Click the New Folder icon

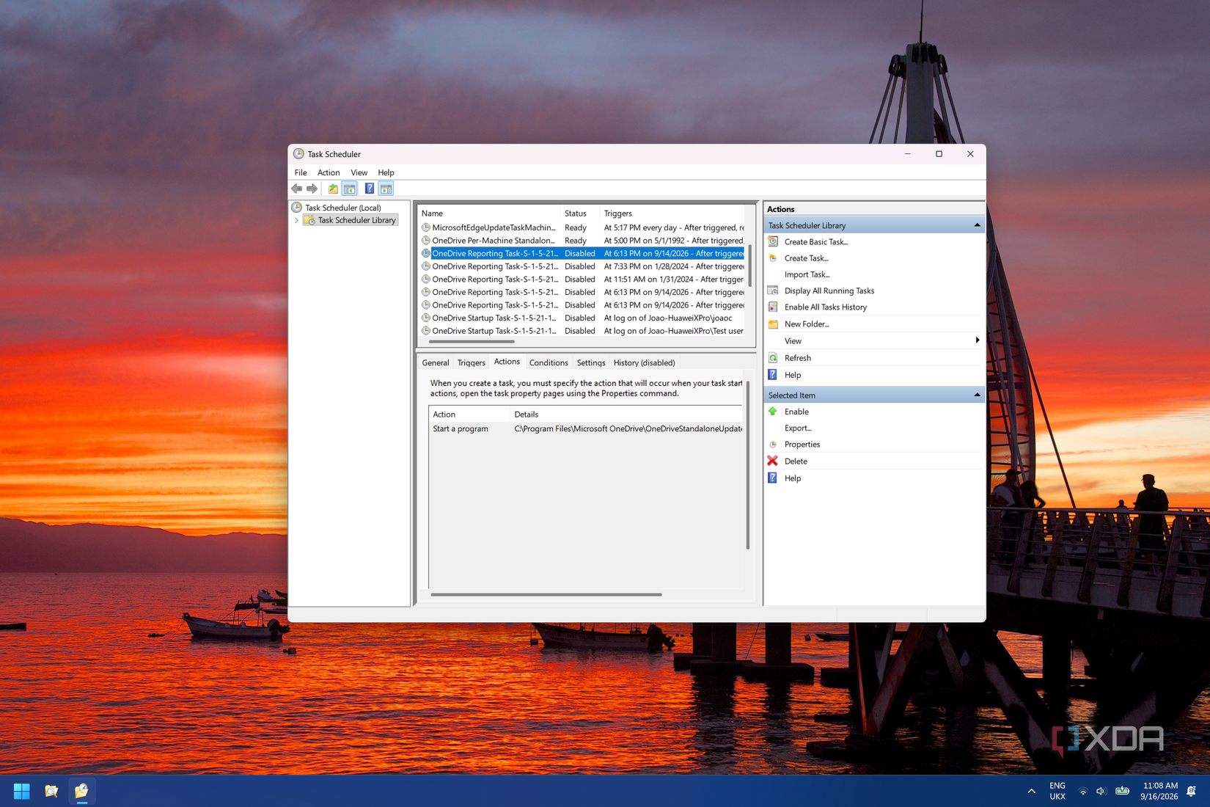pos(773,324)
